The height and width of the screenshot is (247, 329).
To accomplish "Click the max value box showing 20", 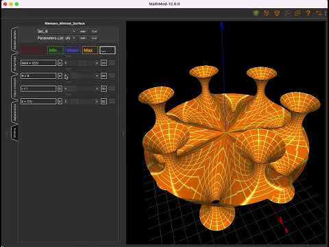I will 103,63.
